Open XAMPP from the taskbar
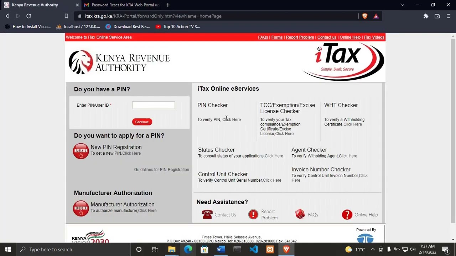 click(270, 249)
